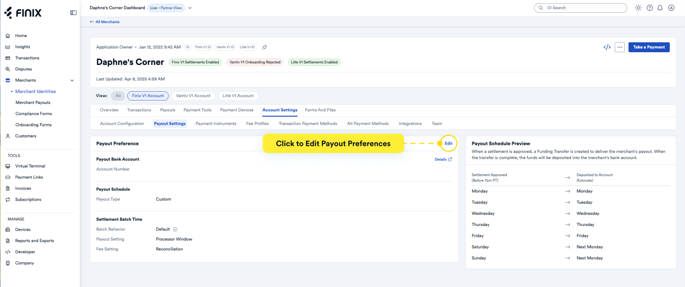This screenshot has width=685, height=287.
Task: Click the ID Search field
Action: (x=580, y=8)
